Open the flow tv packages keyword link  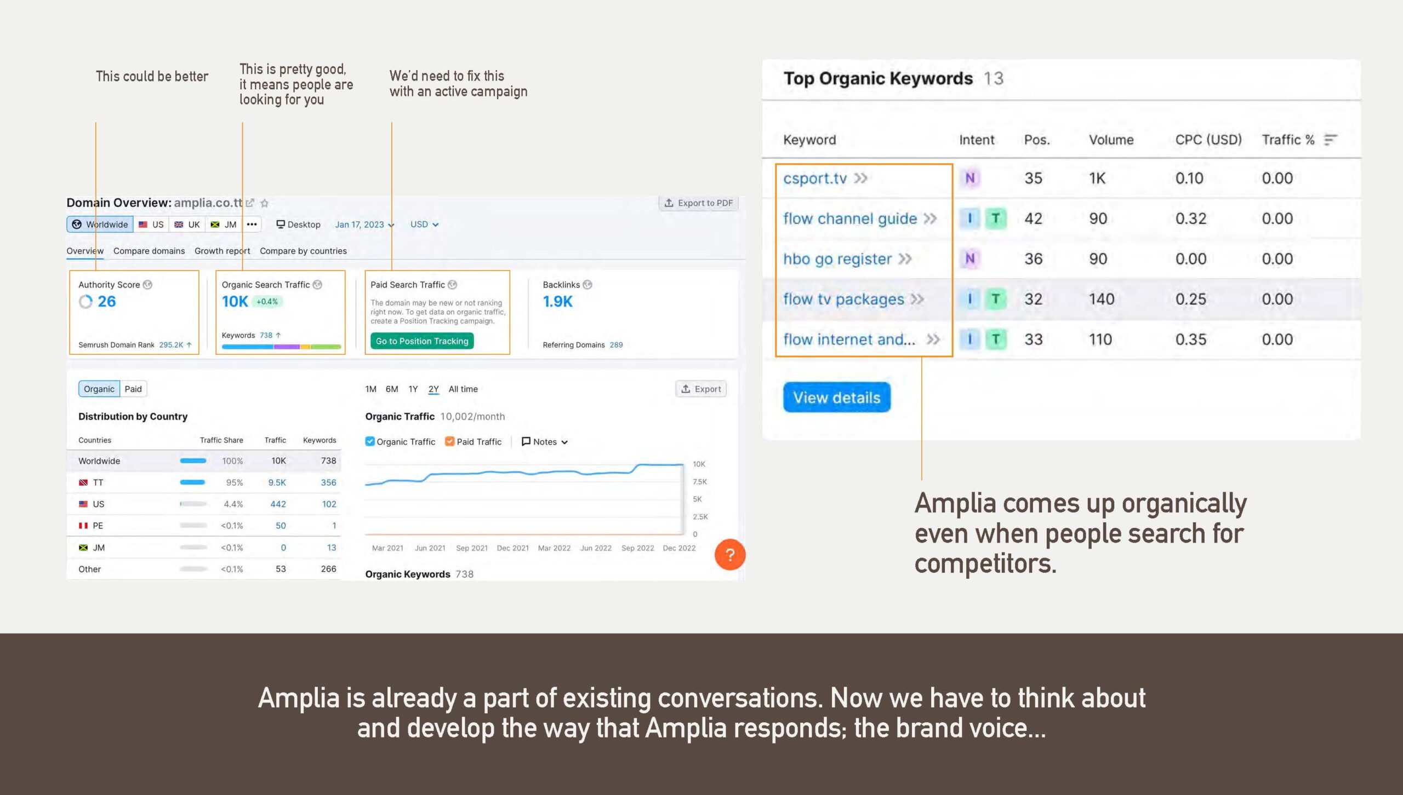(843, 299)
